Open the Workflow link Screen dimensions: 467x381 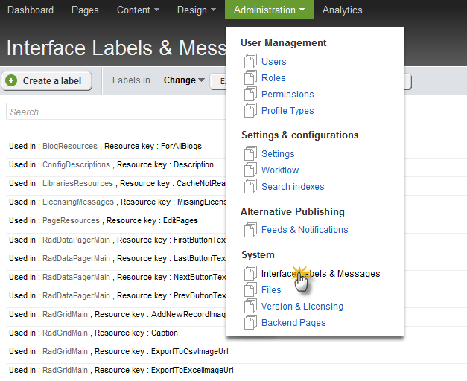pyautogui.click(x=280, y=170)
